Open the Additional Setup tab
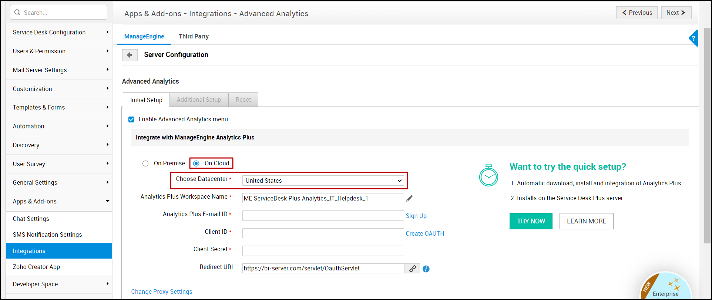Viewport: 712px width, 300px height. (199, 100)
